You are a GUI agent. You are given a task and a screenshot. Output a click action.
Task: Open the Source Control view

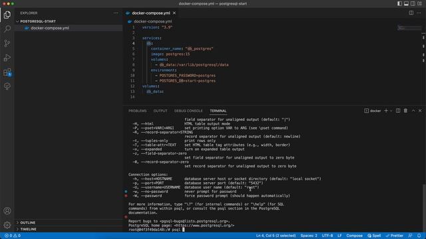tap(7, 43)
